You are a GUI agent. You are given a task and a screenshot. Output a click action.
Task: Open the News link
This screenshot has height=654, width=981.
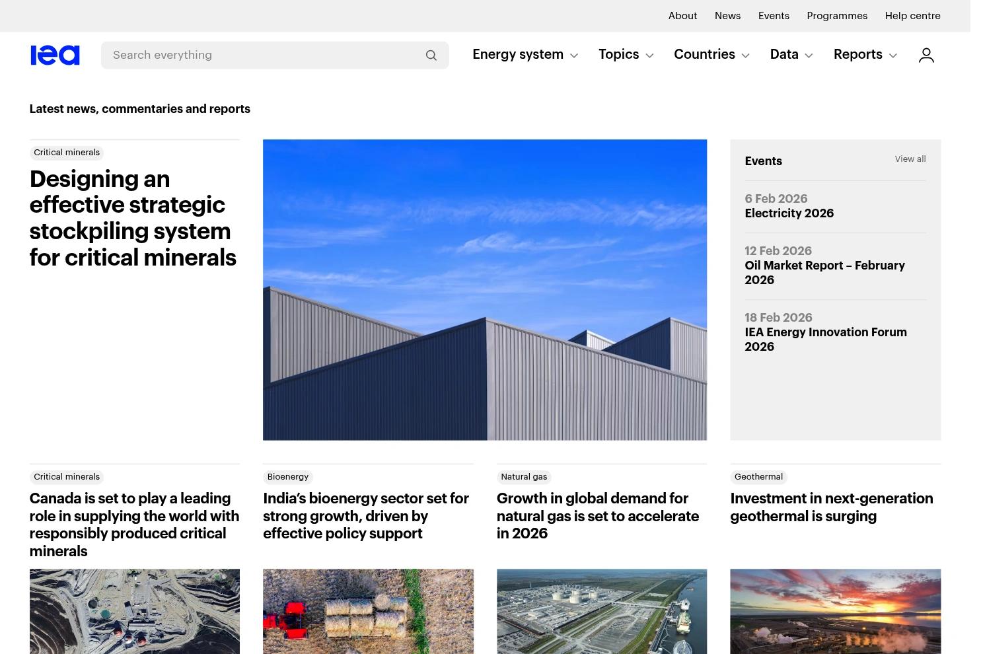pos(727,16)
